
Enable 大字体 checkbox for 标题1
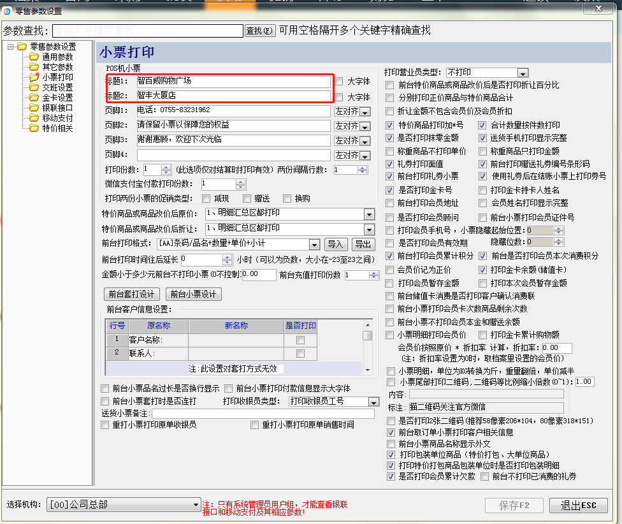(339, 82)
